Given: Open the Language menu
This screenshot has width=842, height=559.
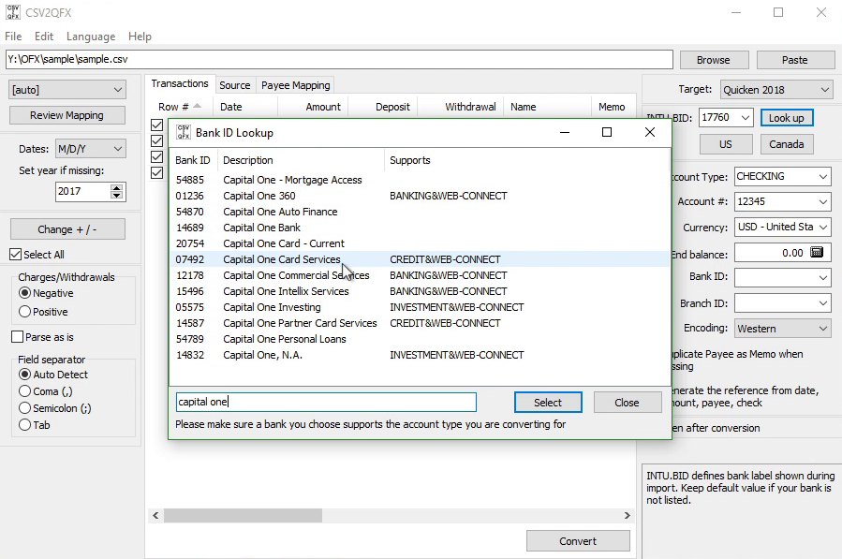Looking at the screenshot, I should click(91, 36).
